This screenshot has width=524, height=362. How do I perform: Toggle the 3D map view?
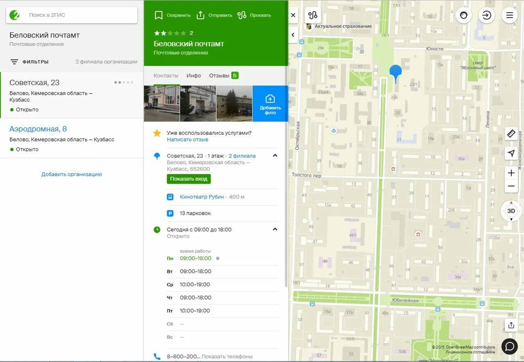tap(511, 211)
